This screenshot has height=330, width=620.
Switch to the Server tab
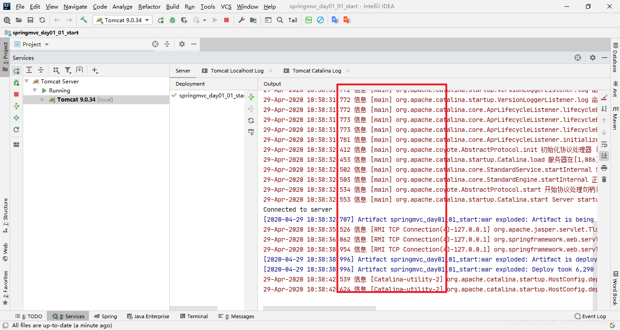pos(183,71)
